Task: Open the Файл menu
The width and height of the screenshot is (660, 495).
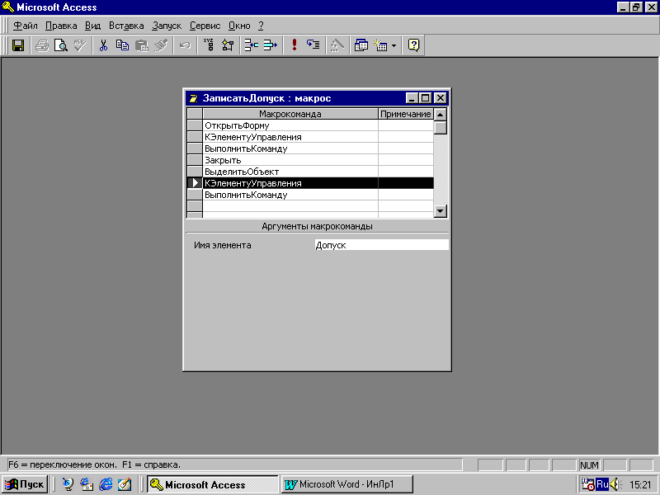Action: tap(26, 26)
